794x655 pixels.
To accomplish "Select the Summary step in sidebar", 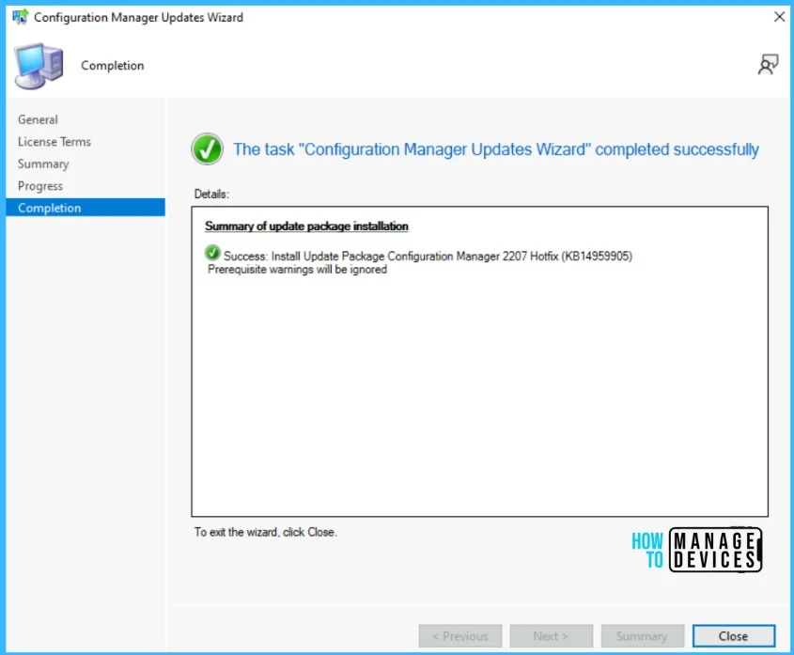I will coord(43,164).
